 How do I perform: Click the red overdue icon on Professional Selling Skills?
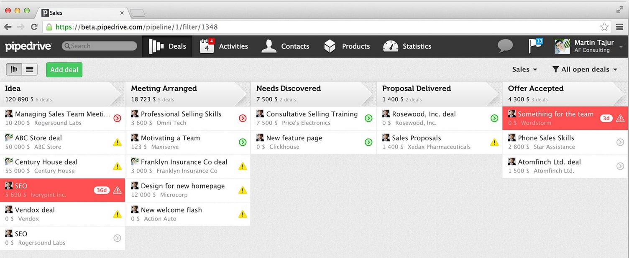coord(243,118)
